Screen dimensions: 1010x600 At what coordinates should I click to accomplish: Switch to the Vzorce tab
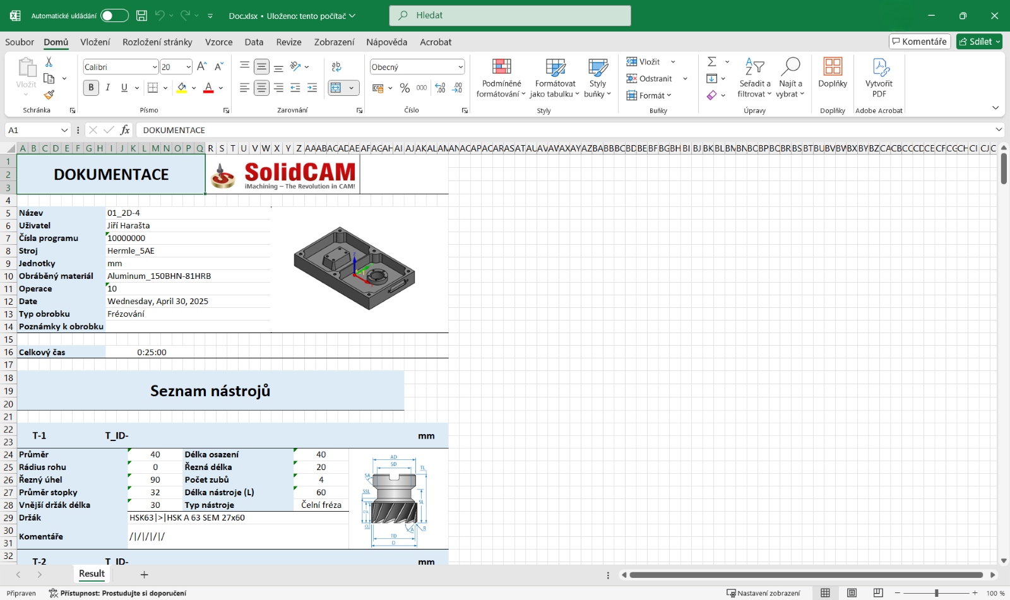pos(219,42)
